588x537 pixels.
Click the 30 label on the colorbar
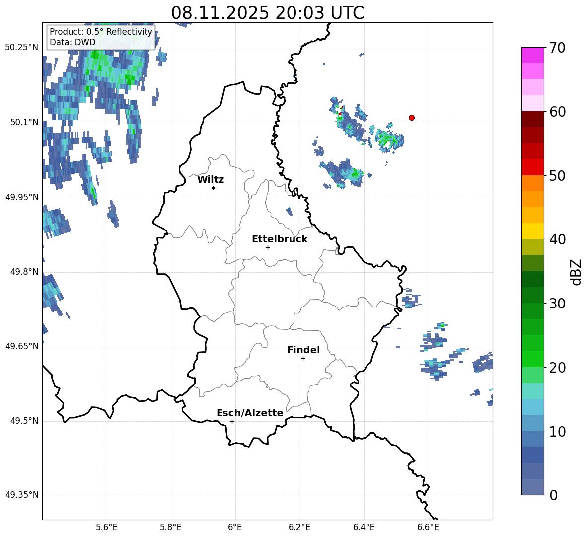(557, 304)
